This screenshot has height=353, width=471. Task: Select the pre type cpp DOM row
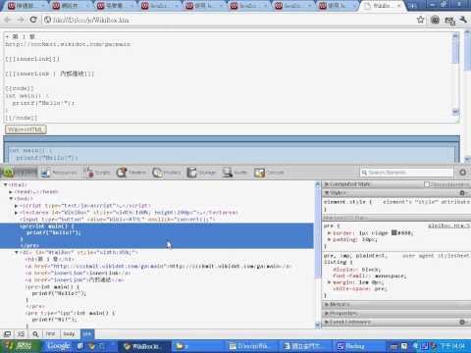click(x=70, y=313)
